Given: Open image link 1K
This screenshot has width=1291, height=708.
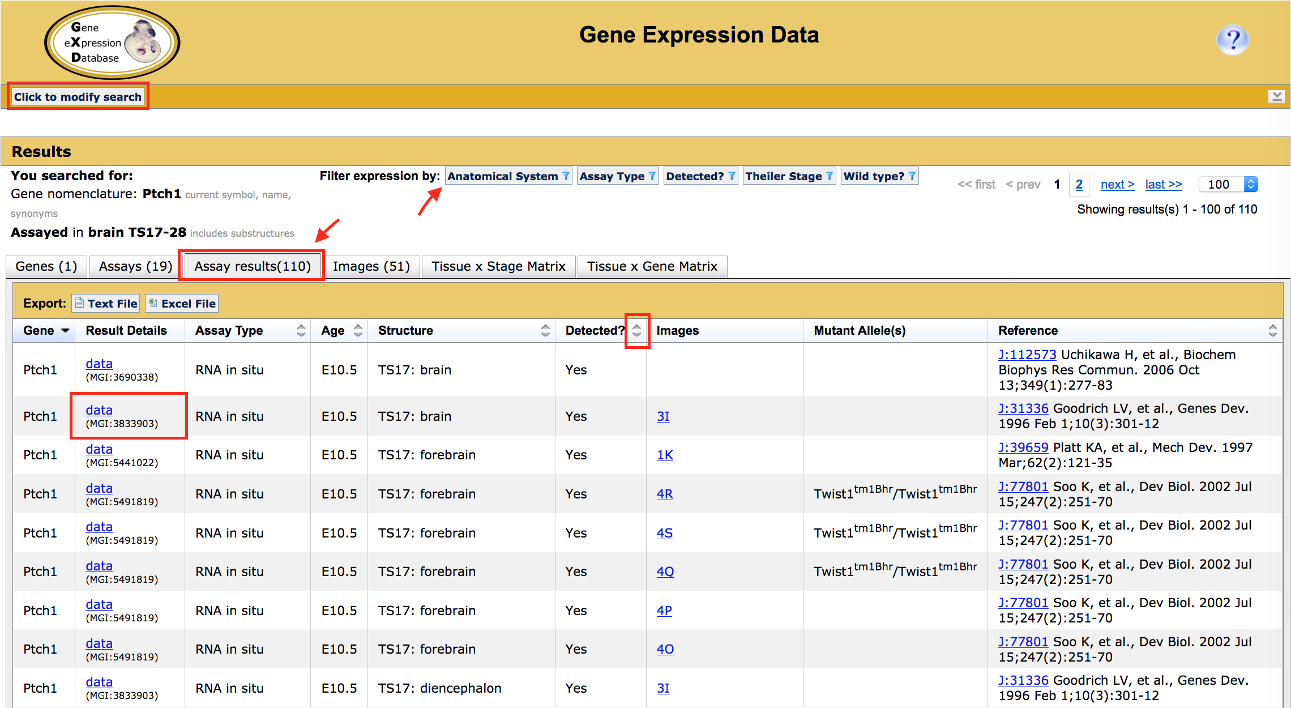Looking at the screenshot, I should pyautogui.click(x=665, y=455).
